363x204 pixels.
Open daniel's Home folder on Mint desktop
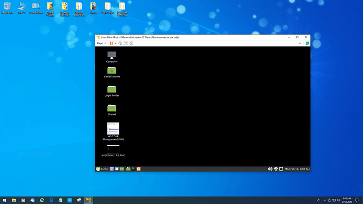click(x=112, y=72)
